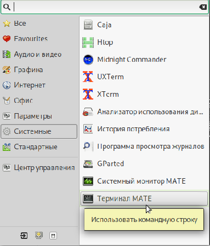
Task: Launch XTerm by its label
Action: pyautogui.click(x=108, y=94)
